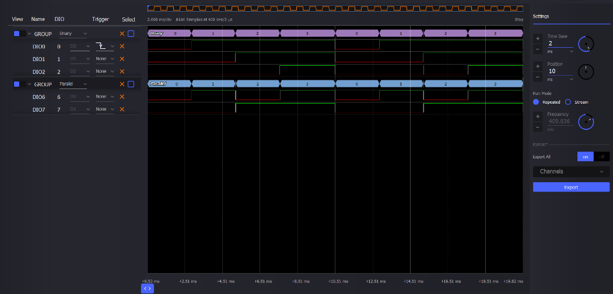The image size is (613, 294).
Task: Open the Channels export dropdown
Action: 571,172
